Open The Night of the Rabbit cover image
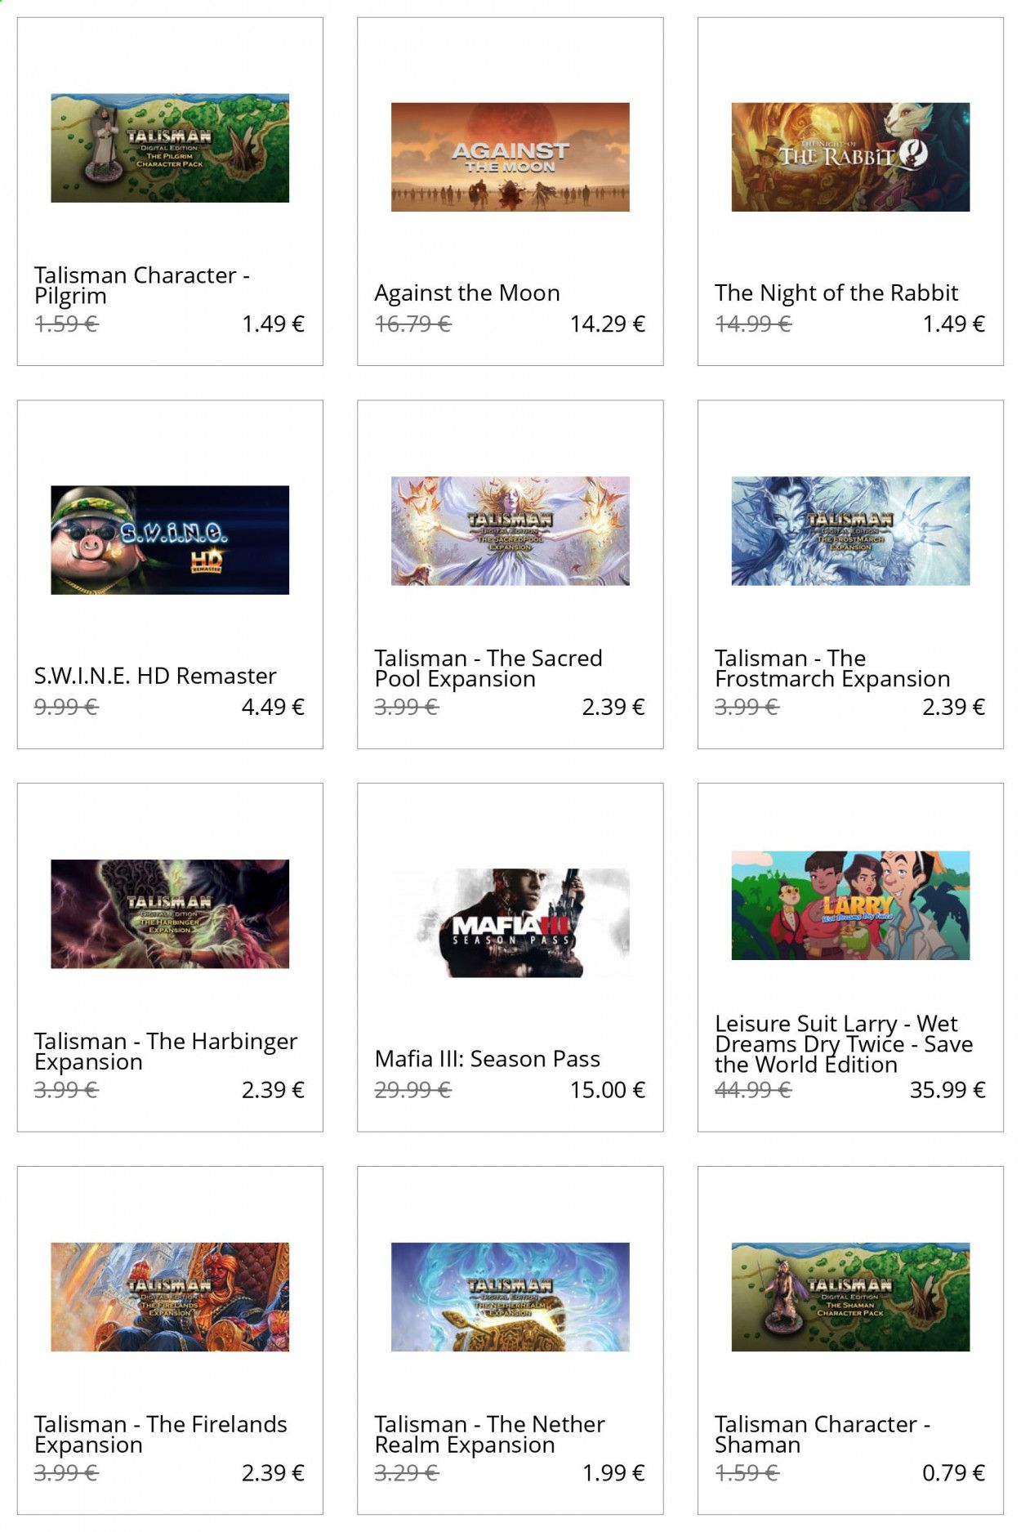1021x1532 pixels. (850, 157)
